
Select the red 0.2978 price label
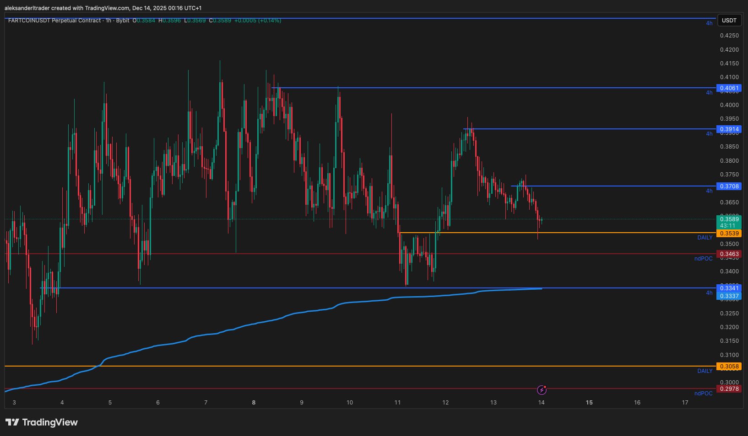[729, 389]
